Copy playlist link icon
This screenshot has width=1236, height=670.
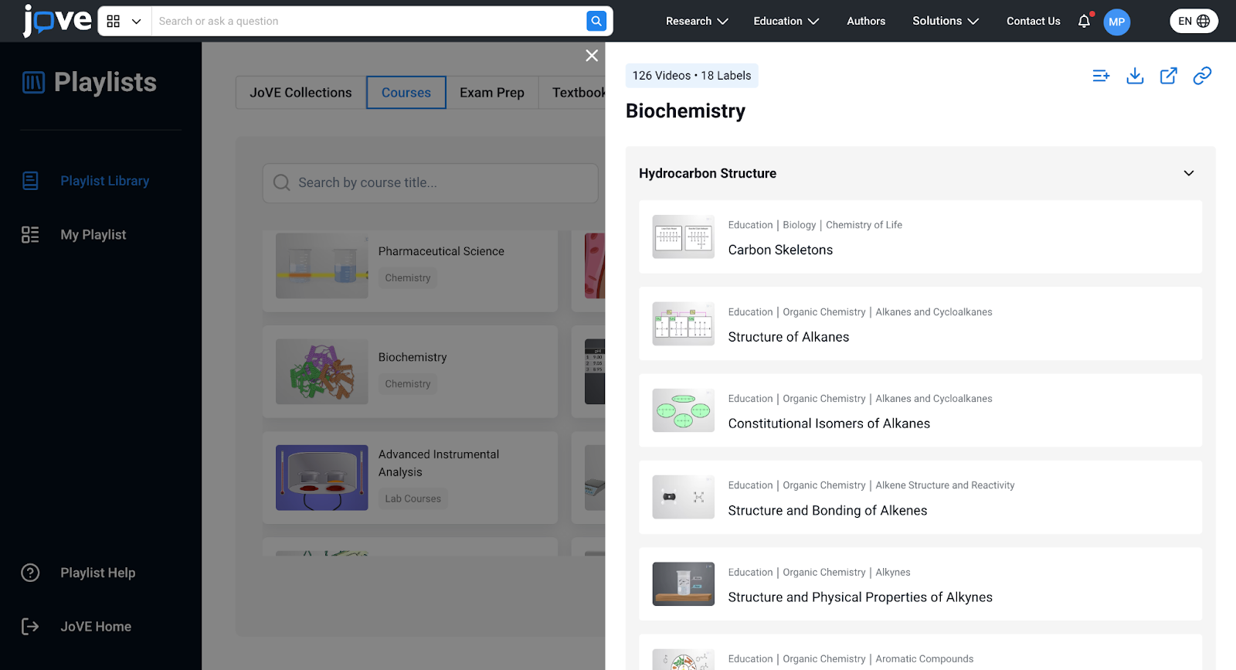click(x=1202, y=76)
